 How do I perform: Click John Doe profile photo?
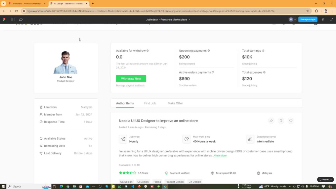[x=66, y=62]
